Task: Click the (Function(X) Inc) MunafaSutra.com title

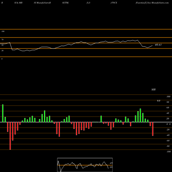Action: 152,3
